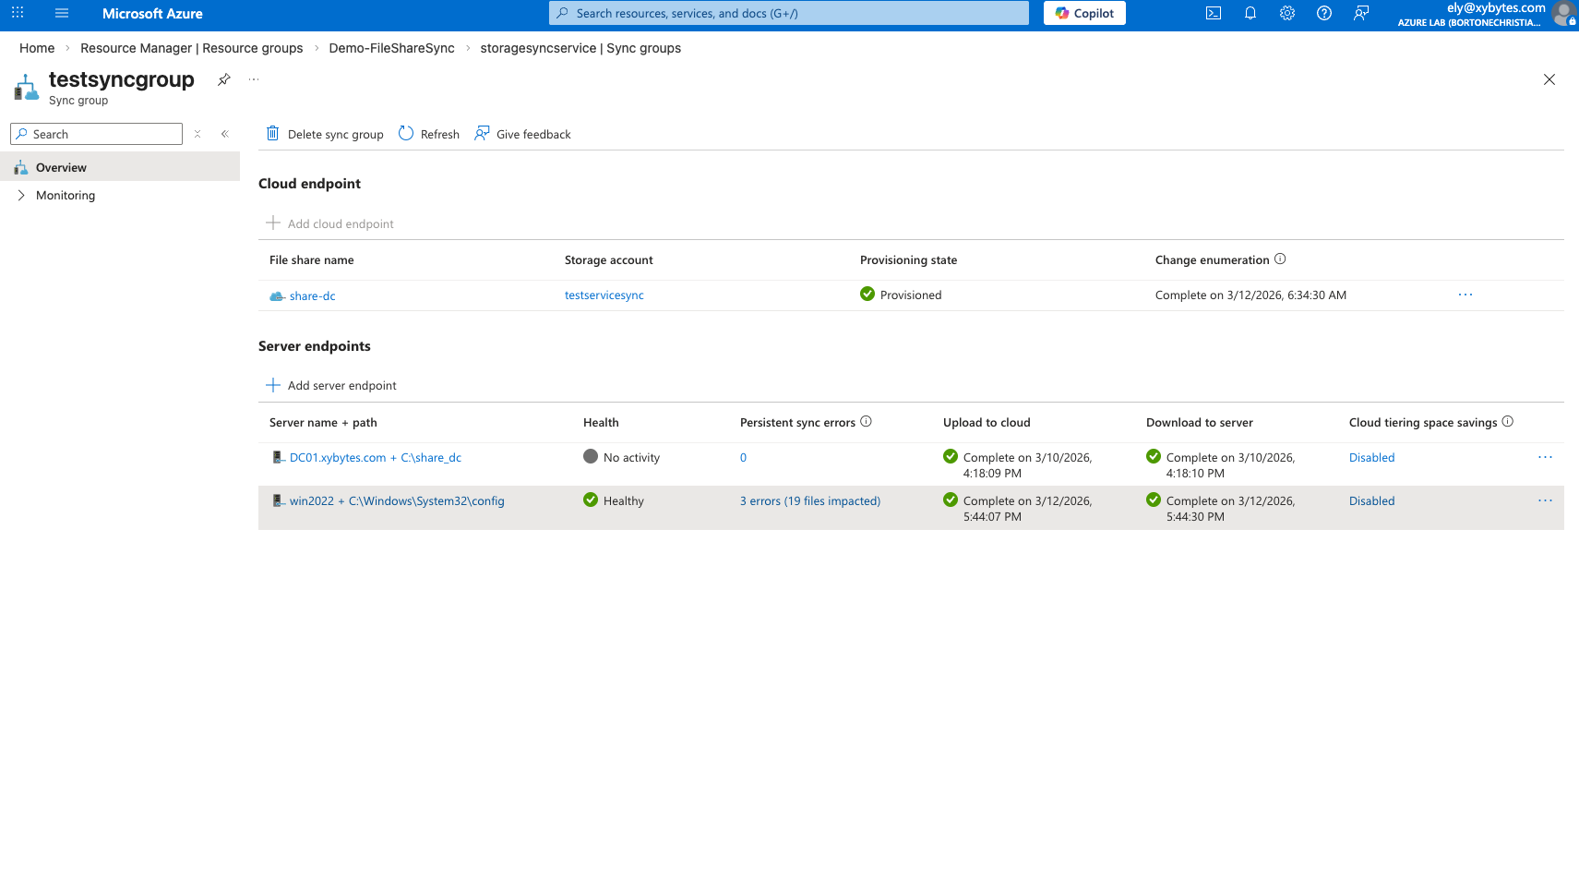Open the ellipsis menu for win2022 endpoint

pyautogui.click(x=1545, y=500)
